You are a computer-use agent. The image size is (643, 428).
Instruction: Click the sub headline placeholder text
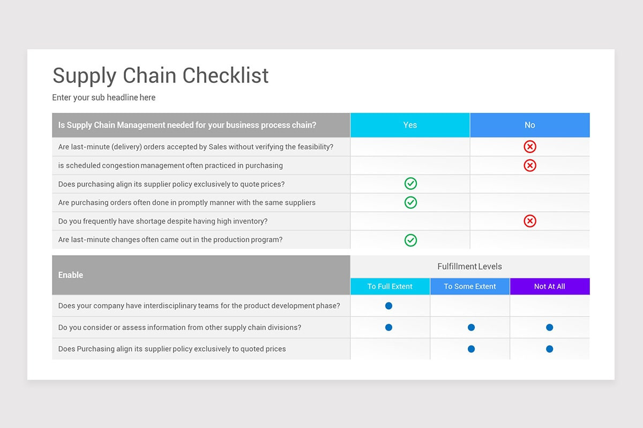coord(104,97)
